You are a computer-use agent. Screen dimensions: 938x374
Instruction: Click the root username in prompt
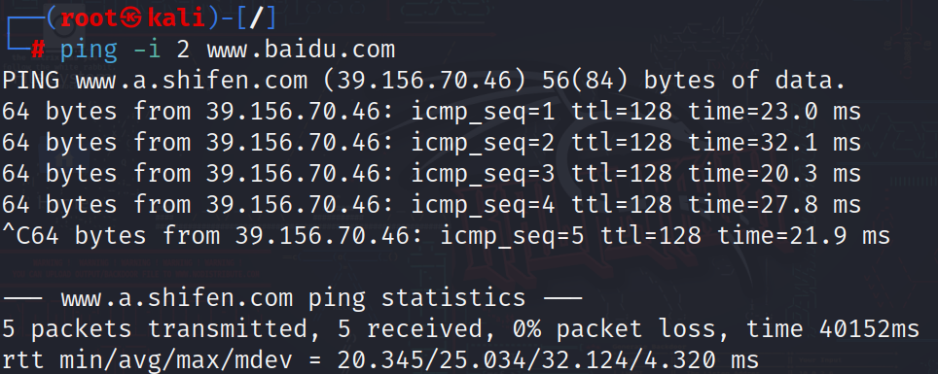point(90,17)
